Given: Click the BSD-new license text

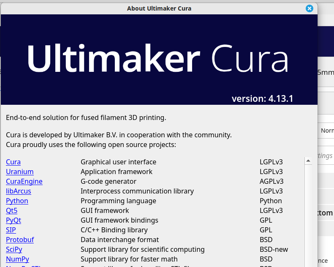Looking at the screenshot, I should (274, 250).
